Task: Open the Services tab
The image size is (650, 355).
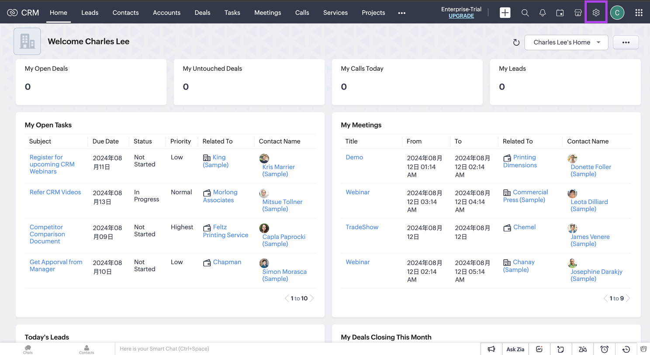Action: point(335,13)
